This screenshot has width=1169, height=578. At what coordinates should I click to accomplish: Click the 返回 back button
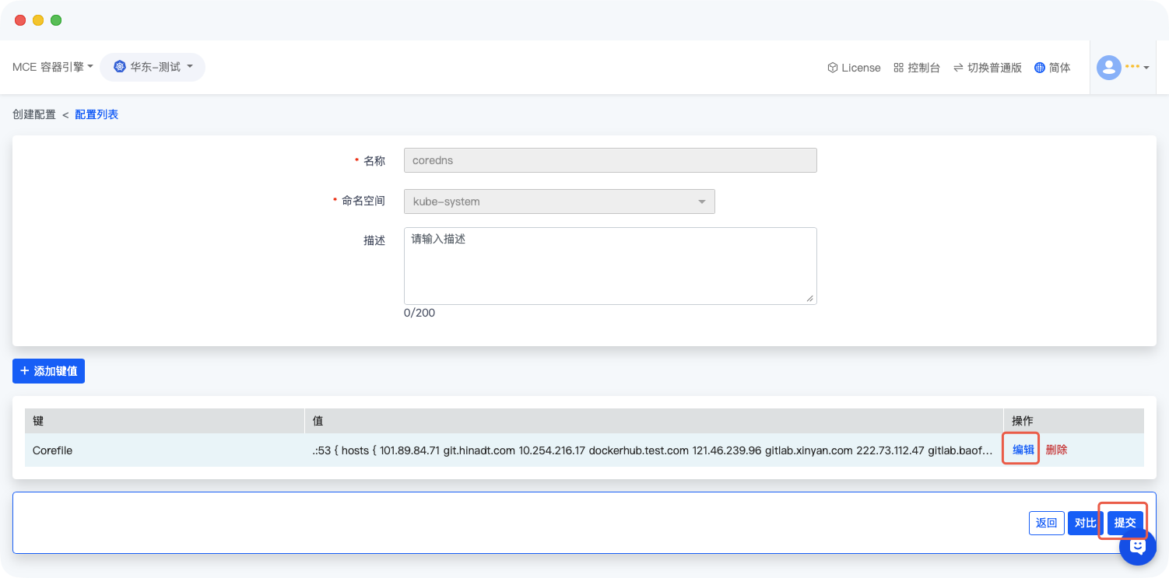coord(1046,523)
